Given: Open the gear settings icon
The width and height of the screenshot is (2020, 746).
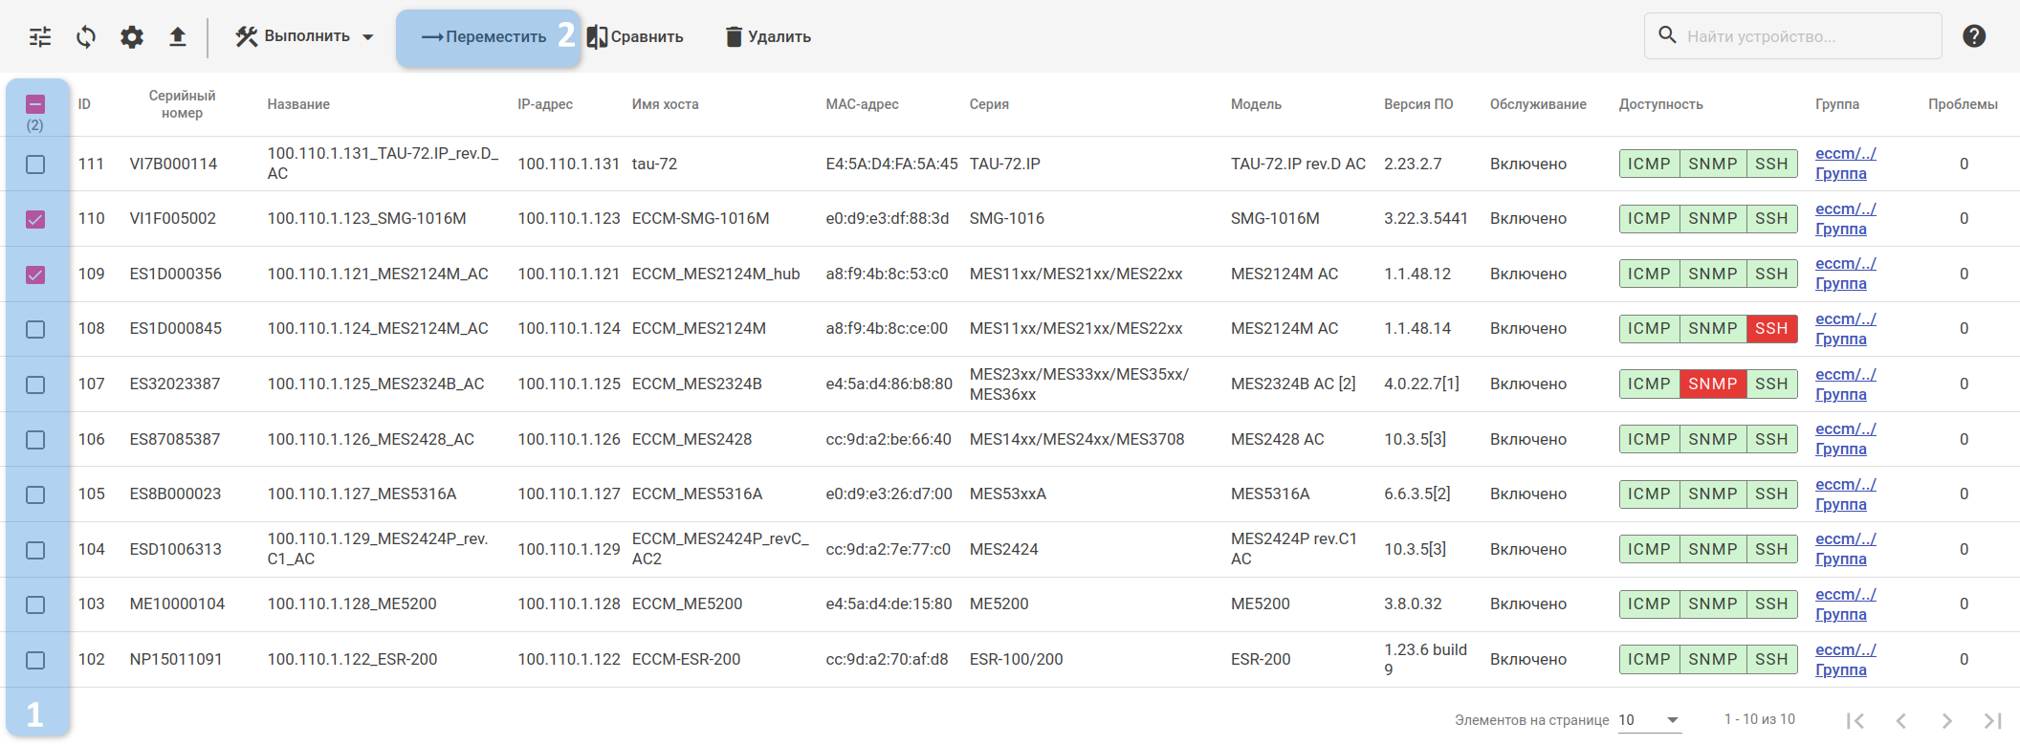Looking at the screenshot, I should point(132,37).
